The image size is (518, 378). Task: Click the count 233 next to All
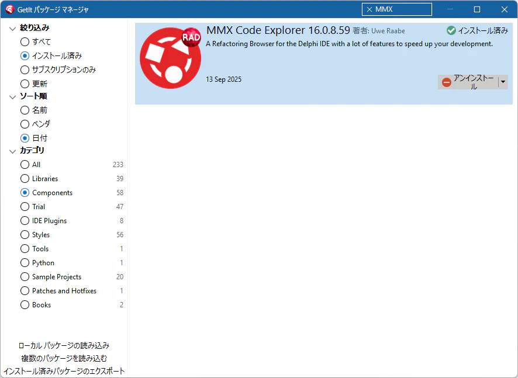pos(118,164)
